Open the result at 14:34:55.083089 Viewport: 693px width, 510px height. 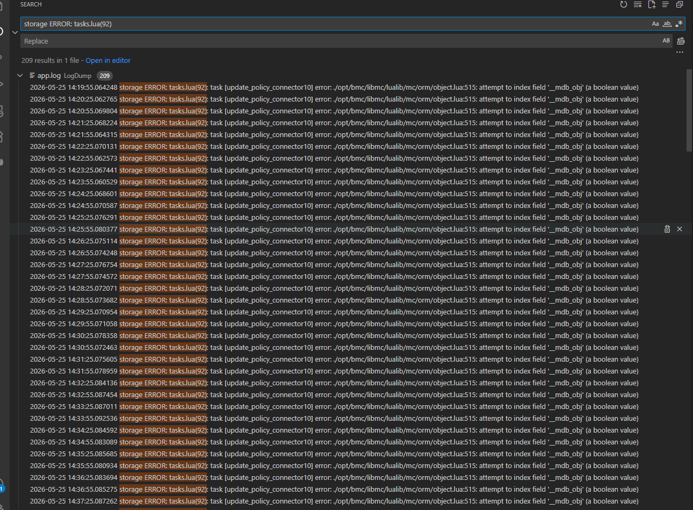click(334, 442)
